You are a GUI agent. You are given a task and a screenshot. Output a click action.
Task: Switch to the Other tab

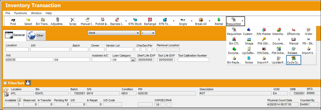tap(36, 35)
